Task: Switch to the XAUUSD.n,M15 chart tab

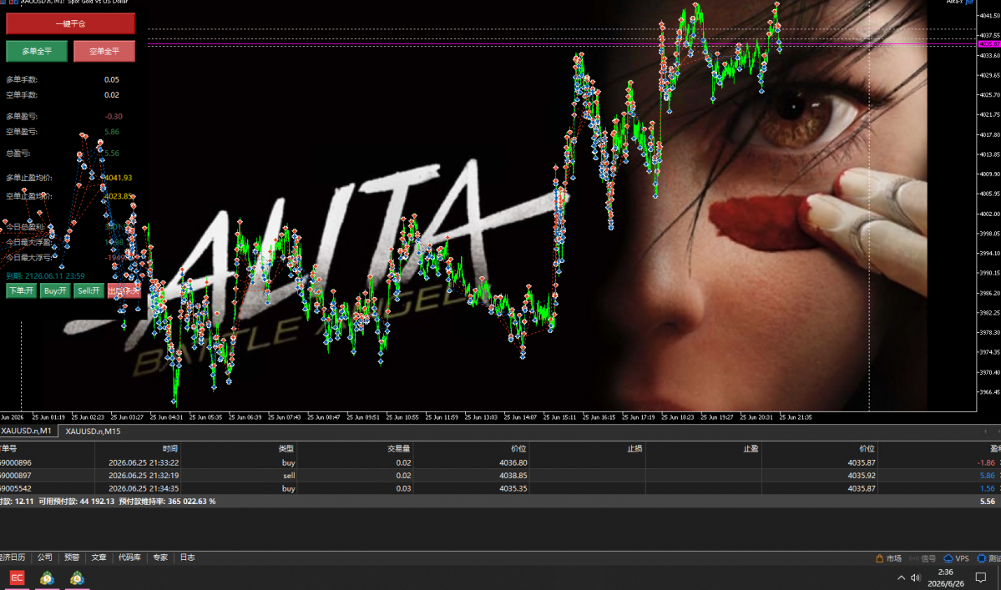Action: pos(93,431)
